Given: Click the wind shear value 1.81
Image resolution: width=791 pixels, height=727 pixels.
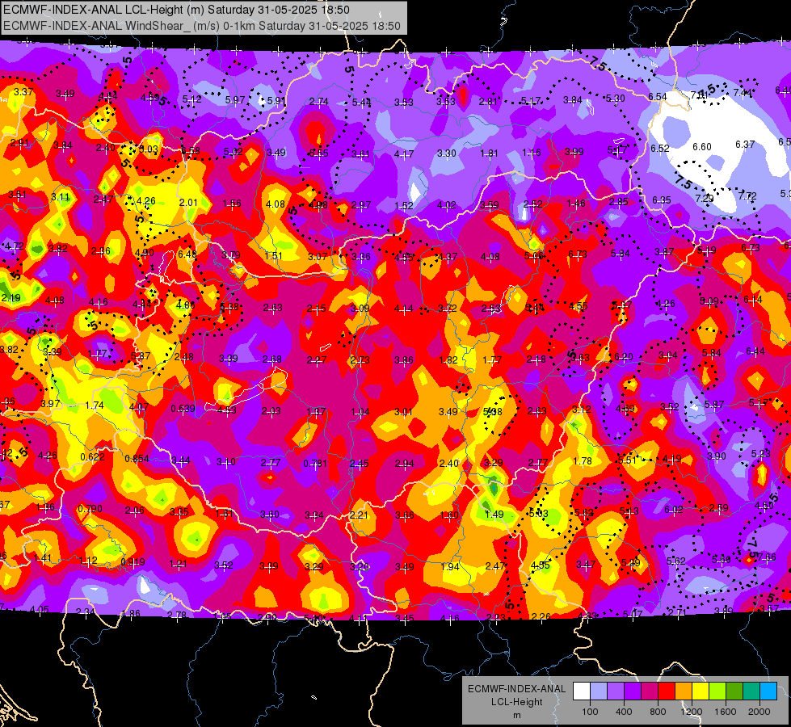Looking at the screenshot, I should pyautogui.click(x=489, y=153).
